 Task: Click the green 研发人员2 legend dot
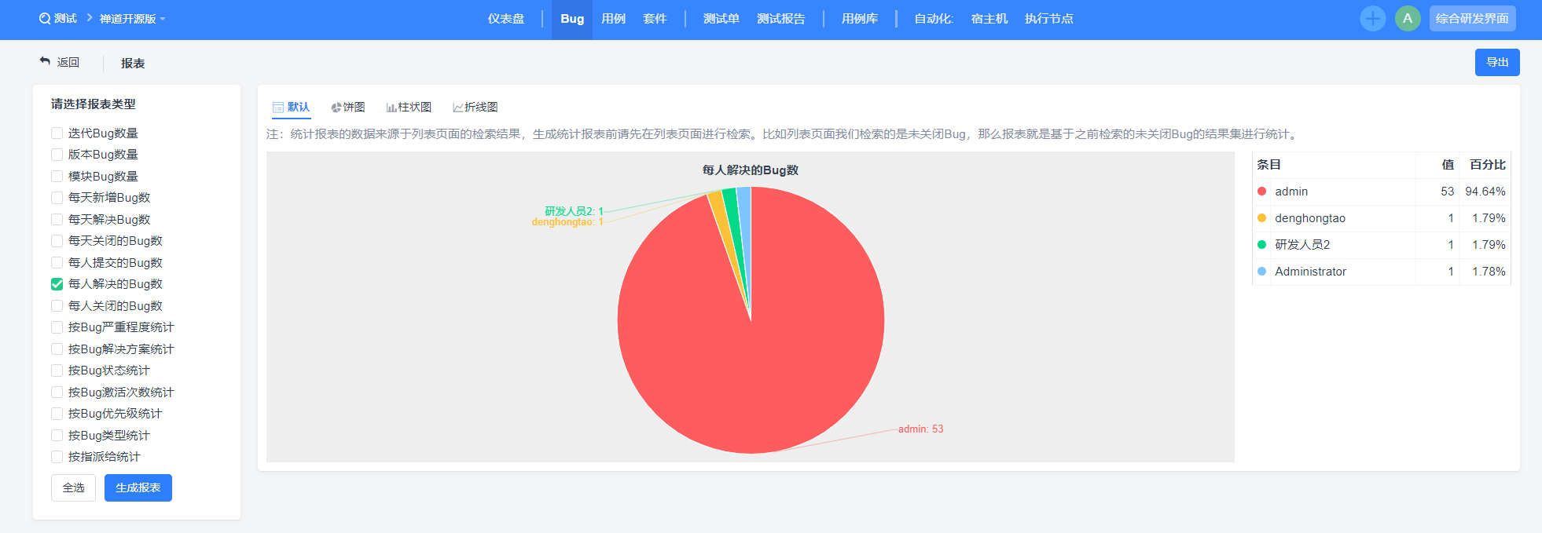click(x=1261, y=245)
